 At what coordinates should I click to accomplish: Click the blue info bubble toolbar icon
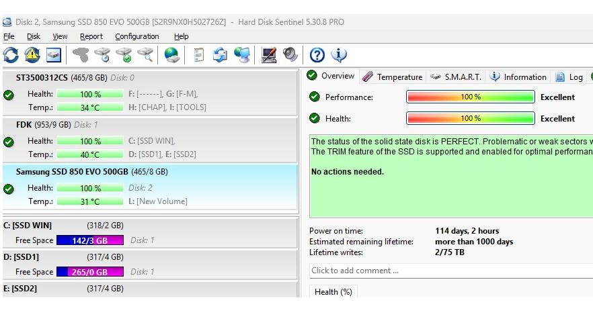[x=339, y=55]
